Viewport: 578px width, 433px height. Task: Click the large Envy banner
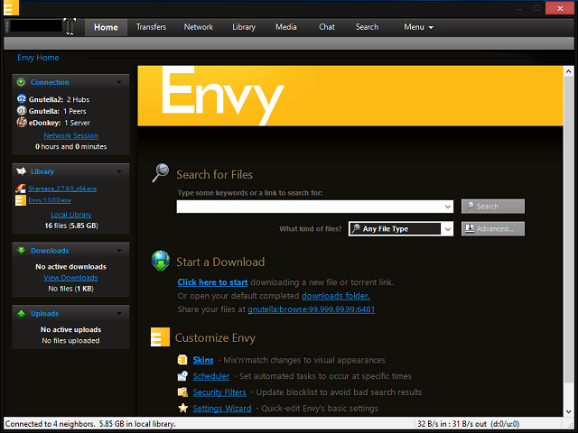(x=350, y=96)
